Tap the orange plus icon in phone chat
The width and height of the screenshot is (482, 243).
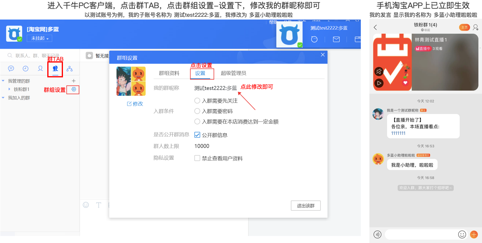[474, 234]
